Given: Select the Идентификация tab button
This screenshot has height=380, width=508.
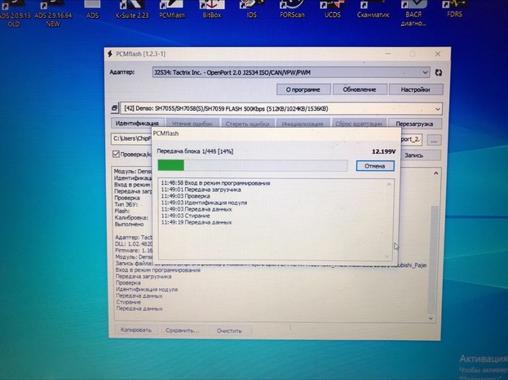Looking at the screenshot, I should pos(137,124).
